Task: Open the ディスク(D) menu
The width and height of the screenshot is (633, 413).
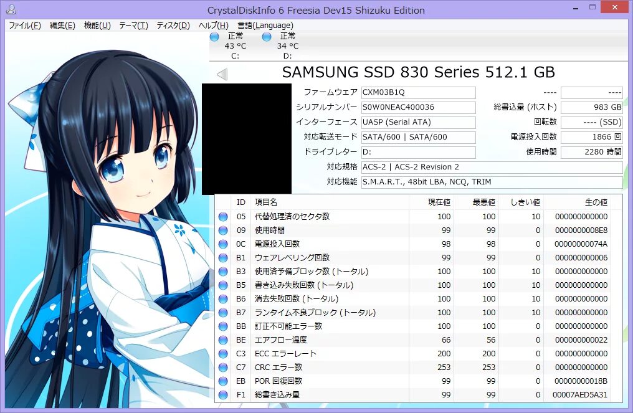Action: (173, 26)
